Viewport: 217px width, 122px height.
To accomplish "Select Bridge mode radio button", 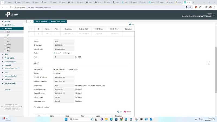I will (64, 53).
